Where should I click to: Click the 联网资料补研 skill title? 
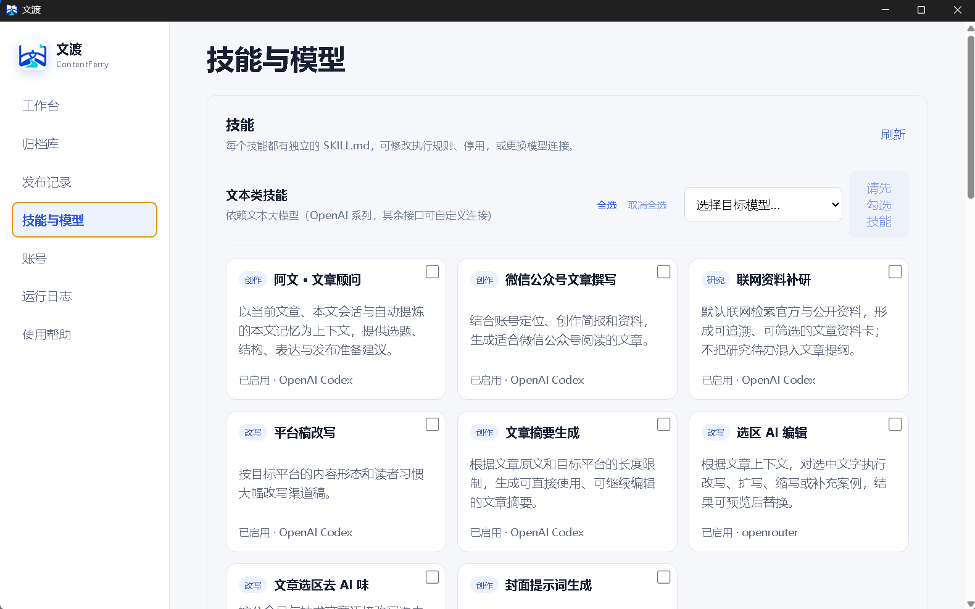[x=774, y=280]
